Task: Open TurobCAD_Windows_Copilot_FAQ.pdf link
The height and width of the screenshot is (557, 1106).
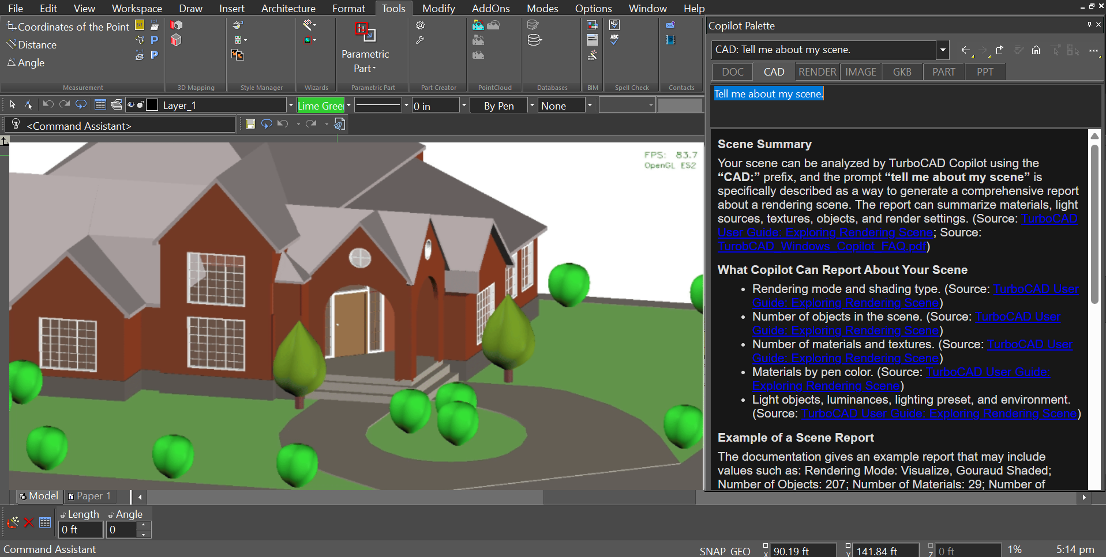Action: [x=822, y=246]
